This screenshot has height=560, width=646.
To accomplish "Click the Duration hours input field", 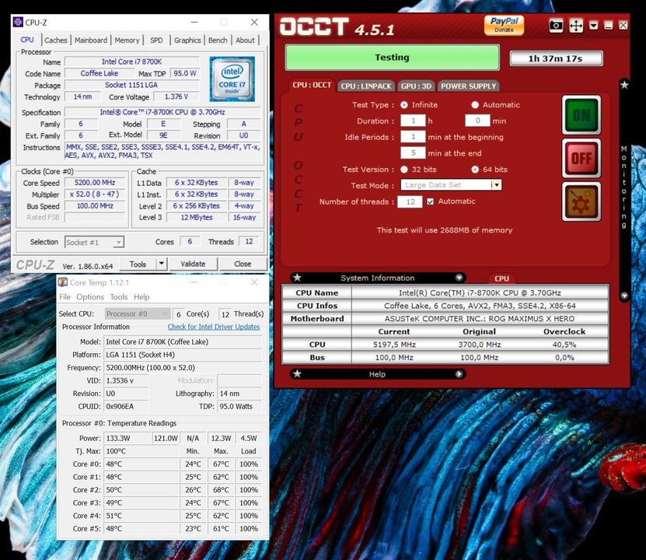I will point(413,121).
